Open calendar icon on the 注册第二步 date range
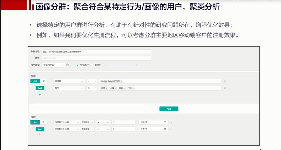Screen dimensions: 281x150 [x=165, y=122]
